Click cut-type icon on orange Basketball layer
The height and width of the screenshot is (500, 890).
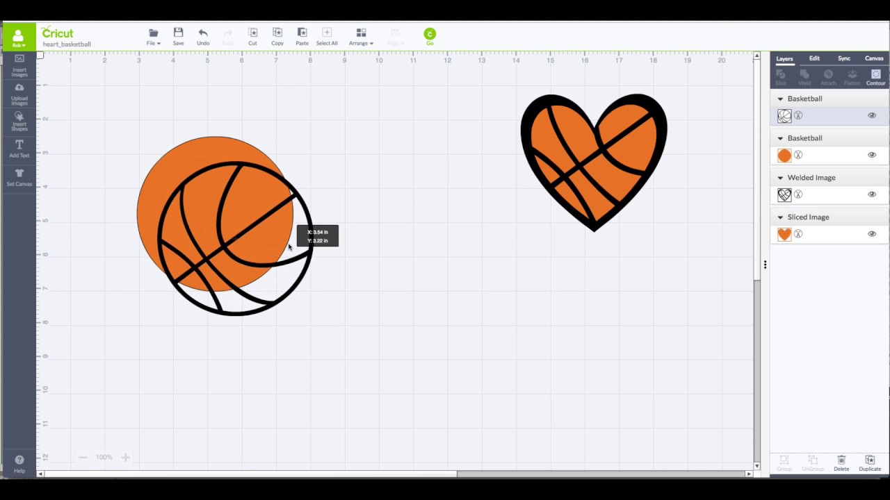click(798, 155)
